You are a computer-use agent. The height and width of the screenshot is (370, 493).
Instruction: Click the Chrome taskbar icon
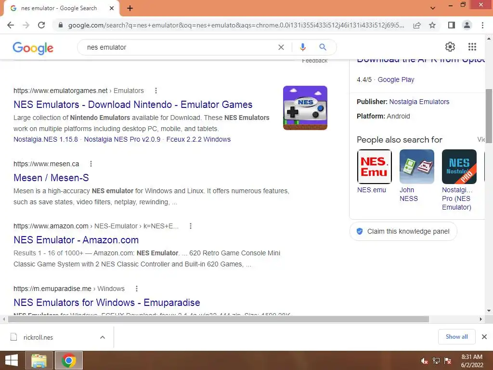68,360
